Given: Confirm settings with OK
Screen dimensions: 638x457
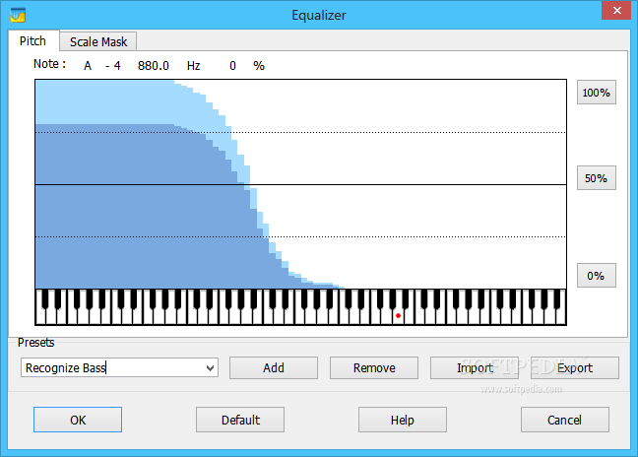Looking at the screenshot, I should (x=78, y=420).
